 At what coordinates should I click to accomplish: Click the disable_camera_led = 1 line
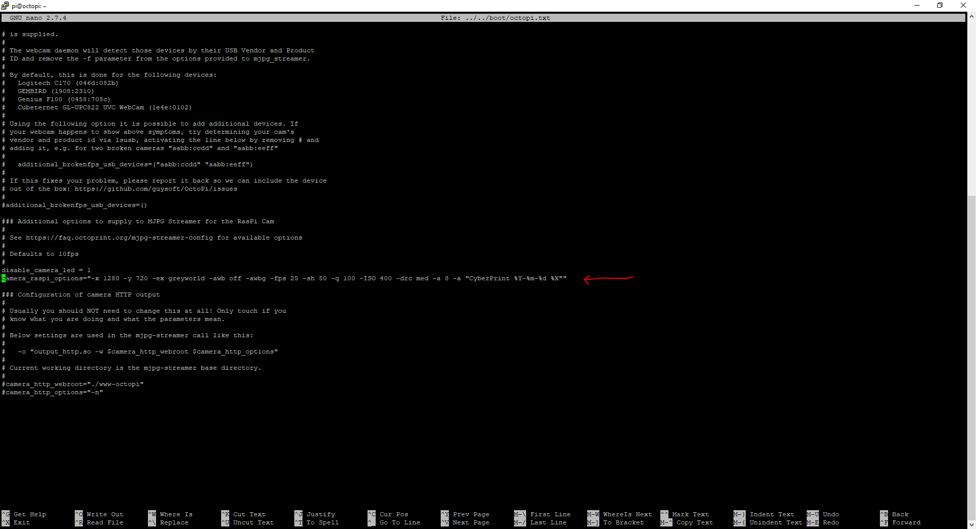click(x=46, y=270)
